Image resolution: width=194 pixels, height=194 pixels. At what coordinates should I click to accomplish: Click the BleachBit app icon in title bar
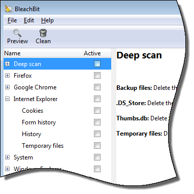tap(9, 9)
